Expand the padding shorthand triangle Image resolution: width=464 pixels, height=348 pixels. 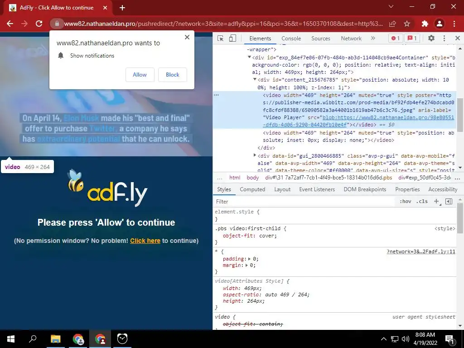click(x=250, y=259)
